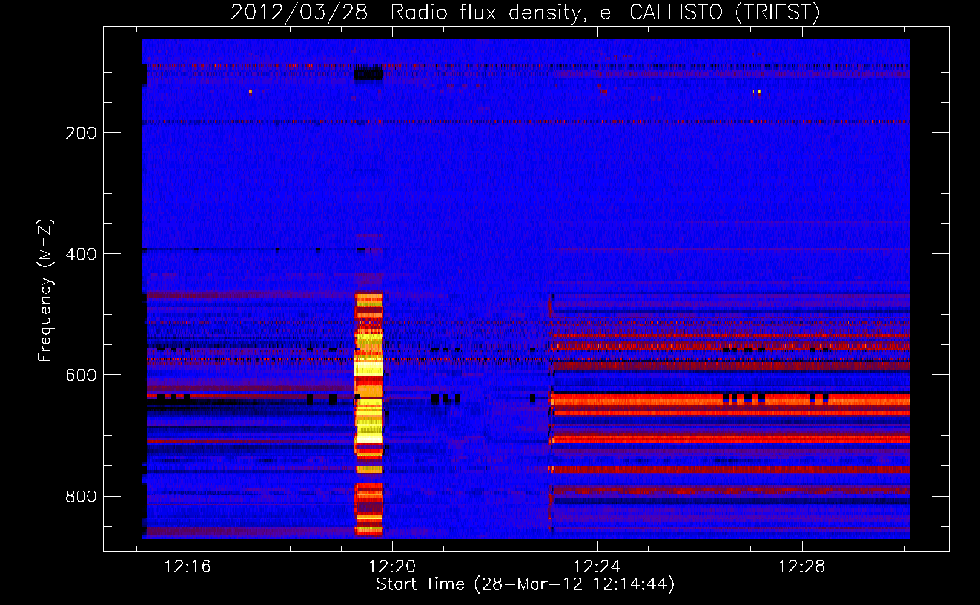Click the 12:24 time tick label

pyautogui.click(x=597, y=566)
